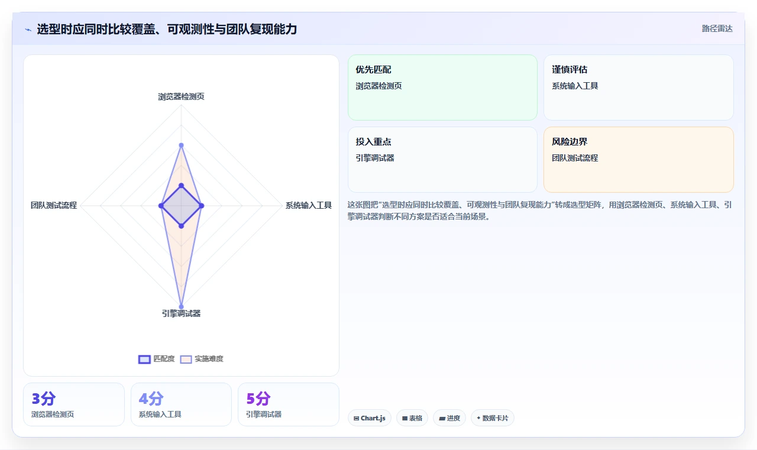
Task: Click 系统输入工具 text in 谨慎评估 card
Action: pos(575,86)
